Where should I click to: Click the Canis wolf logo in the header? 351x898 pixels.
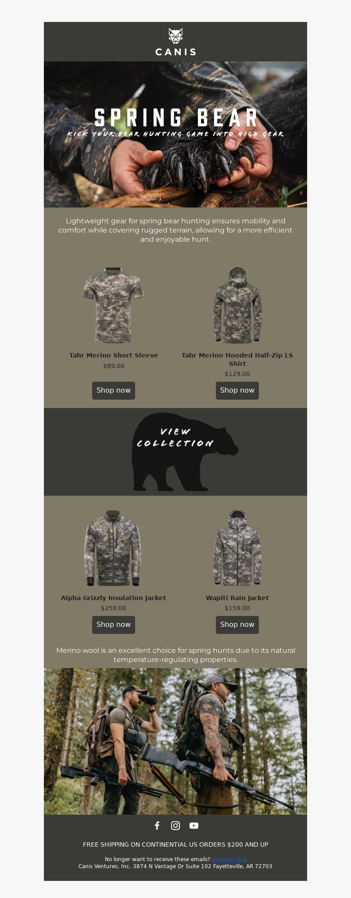(175, 36)
